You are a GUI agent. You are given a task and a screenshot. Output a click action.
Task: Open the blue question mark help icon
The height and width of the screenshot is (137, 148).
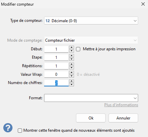point(8,128)
